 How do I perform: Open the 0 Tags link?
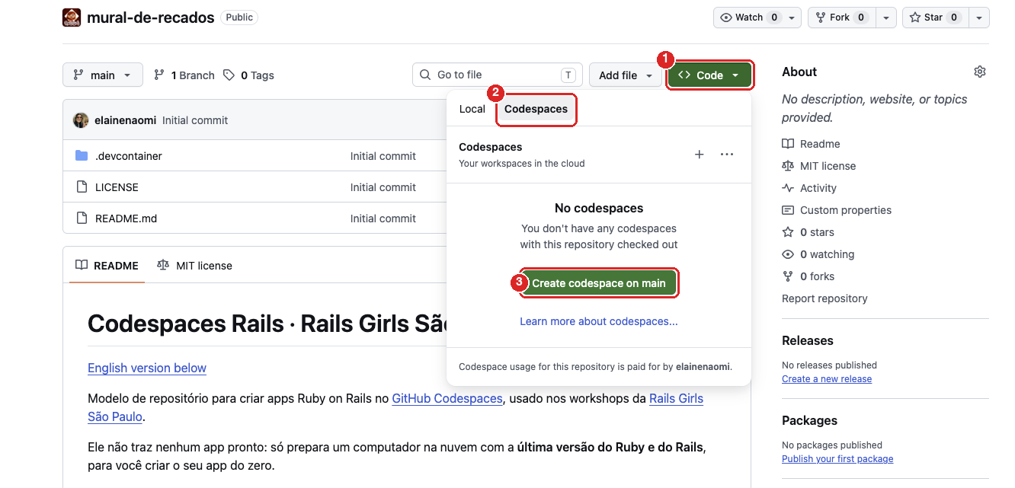point(248,75)
